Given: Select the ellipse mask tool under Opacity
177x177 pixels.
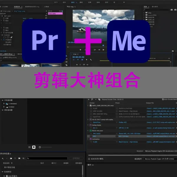Looking at the screenshot, I should point(5,37).
